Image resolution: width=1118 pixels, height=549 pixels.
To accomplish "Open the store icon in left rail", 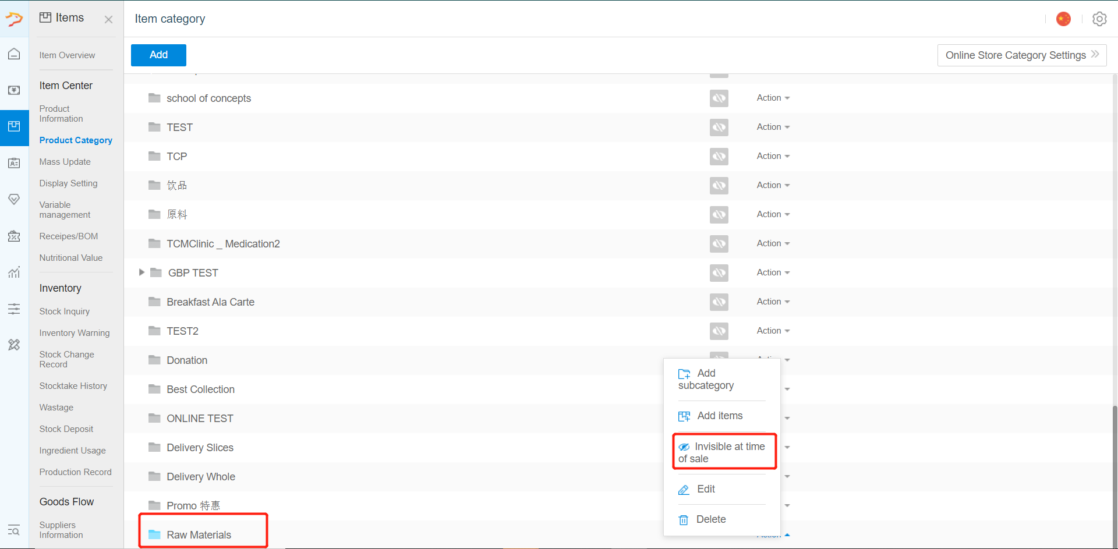I will pos(14,236).
